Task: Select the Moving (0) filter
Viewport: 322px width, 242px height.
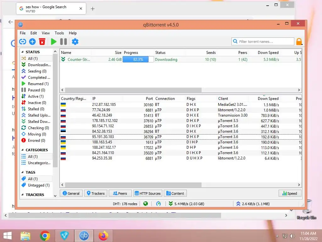Action: (36, 134)
